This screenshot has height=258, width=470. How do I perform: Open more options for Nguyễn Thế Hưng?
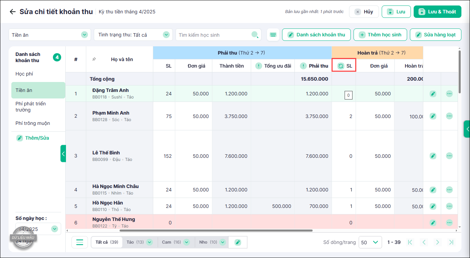point(449,223)
